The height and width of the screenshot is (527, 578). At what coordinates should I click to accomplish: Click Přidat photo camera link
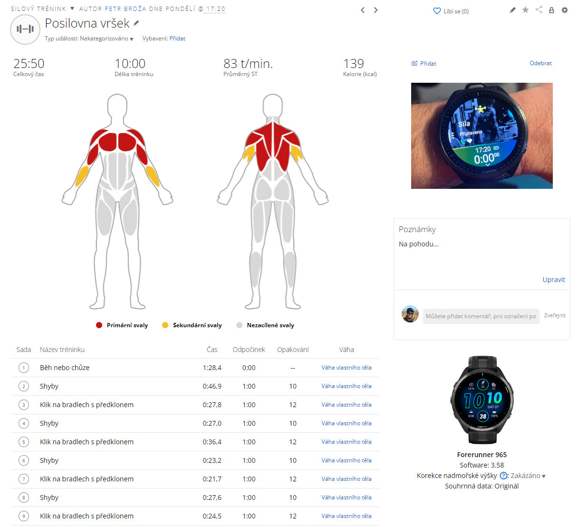[424, 63]
